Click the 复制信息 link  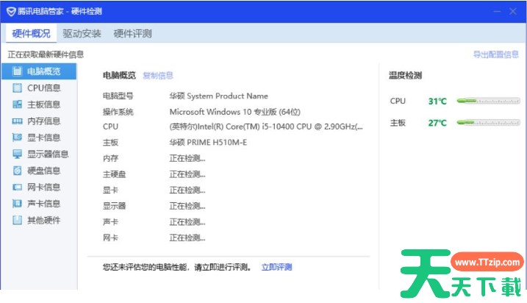click(158, 76)
